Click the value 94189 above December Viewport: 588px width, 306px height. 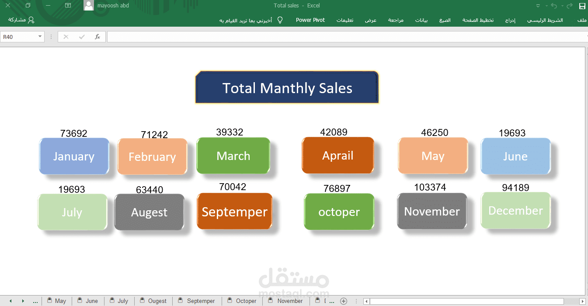[515, 188]
